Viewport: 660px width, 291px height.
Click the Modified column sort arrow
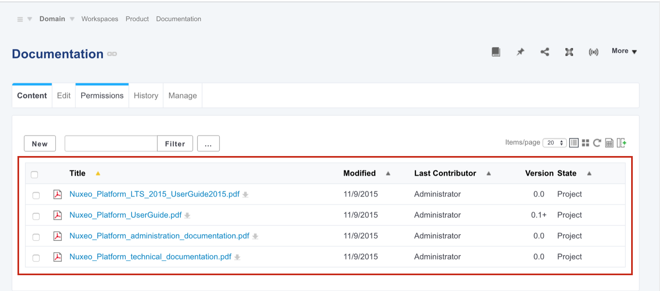[x=388, y=173]
